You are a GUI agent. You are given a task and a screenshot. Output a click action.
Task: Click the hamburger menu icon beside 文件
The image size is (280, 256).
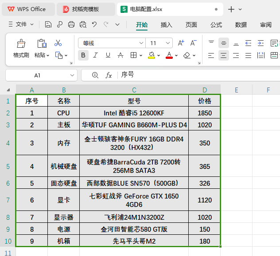coord(11,24)
